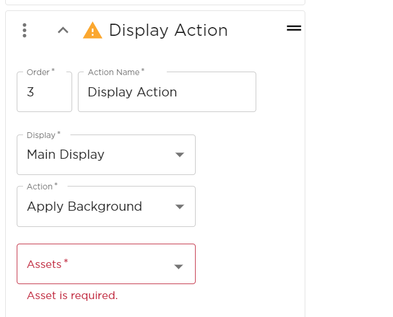
Task: Select the Main Display value text
Action: 66,155
